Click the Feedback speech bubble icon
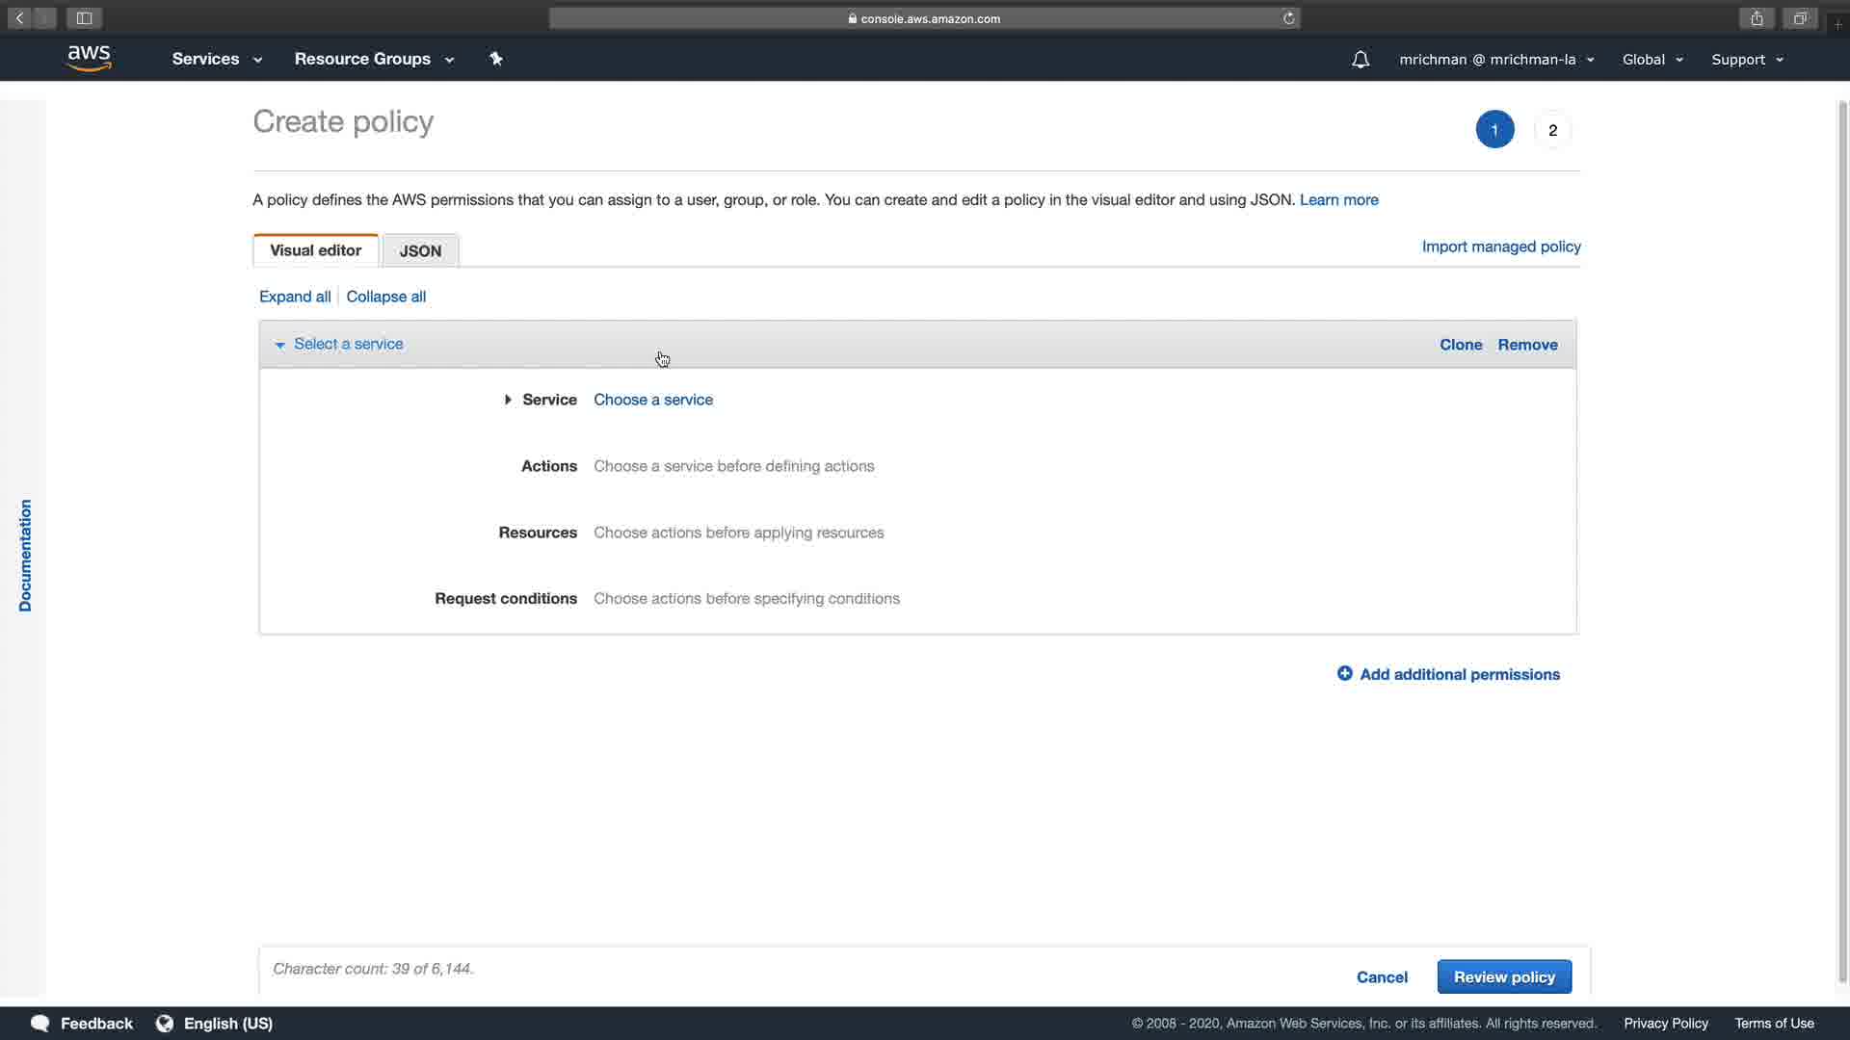The height and width of the screenshot is (1040, 1850). pyautogui.click(x=40, y=1023)
